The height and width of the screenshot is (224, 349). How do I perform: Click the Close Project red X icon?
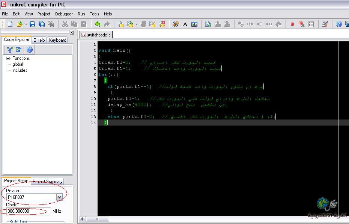162,24
